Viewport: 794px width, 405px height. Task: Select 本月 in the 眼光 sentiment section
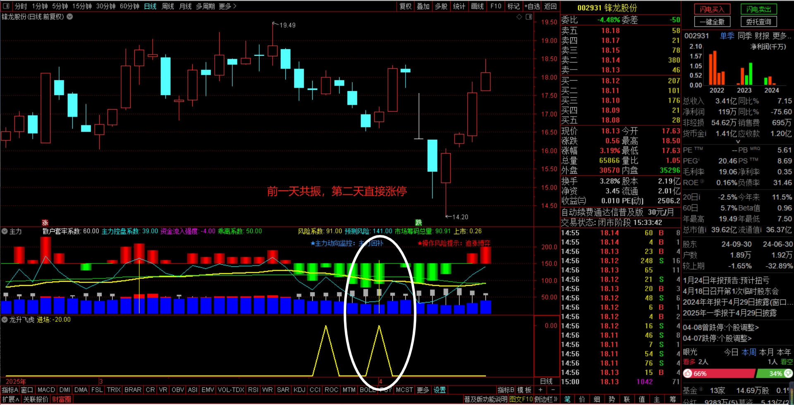(x=766, y=352)
